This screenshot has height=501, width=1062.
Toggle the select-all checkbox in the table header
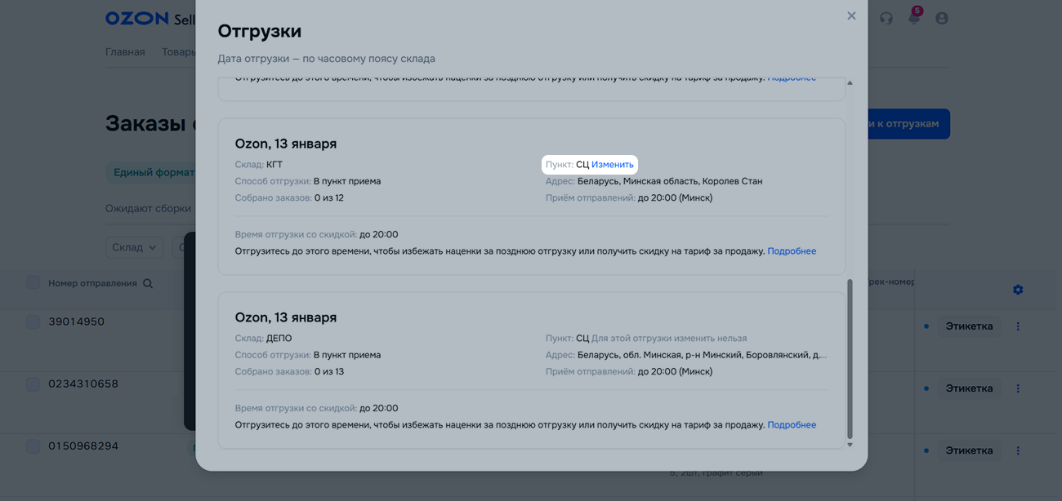[x=33, y=282]
